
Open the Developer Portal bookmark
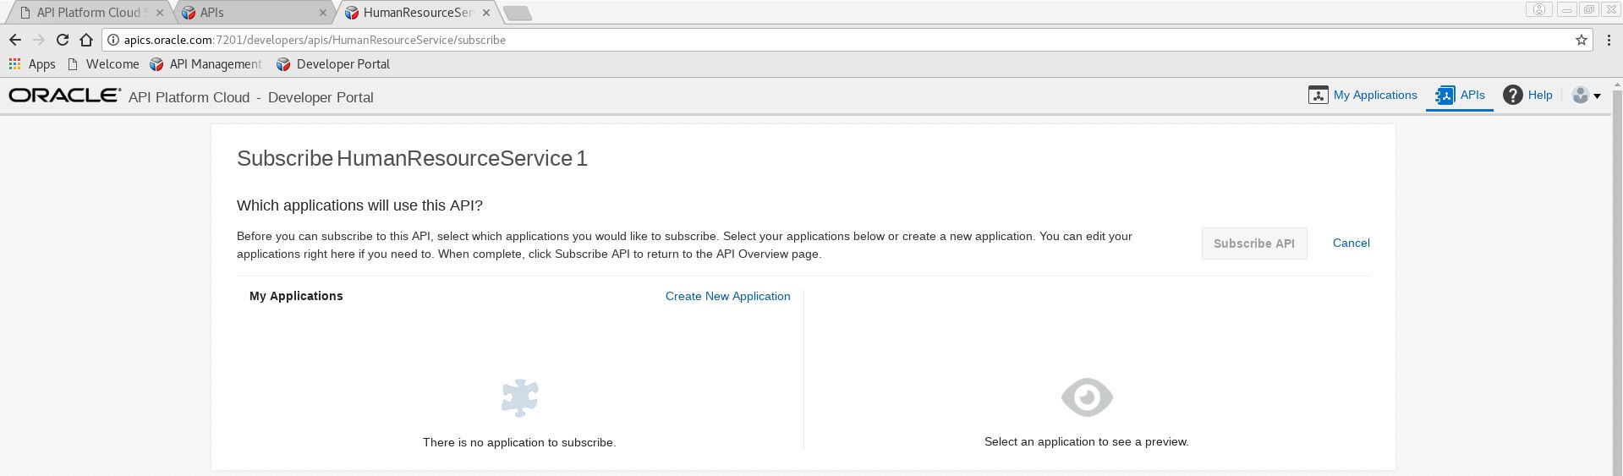pos(333,64)
